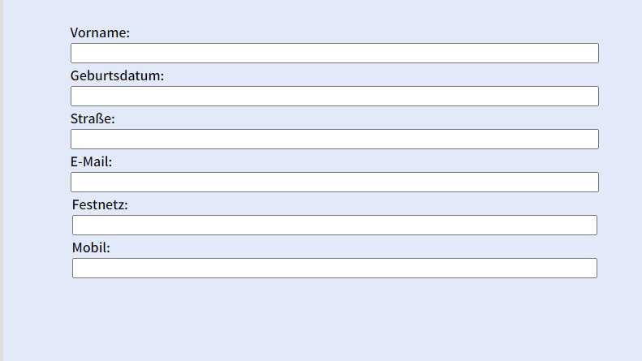Image resolution: width=642 pixels, height=361 pixels.
Task: Click the "Geburtsdatum:" label
Action: point(117,75)
